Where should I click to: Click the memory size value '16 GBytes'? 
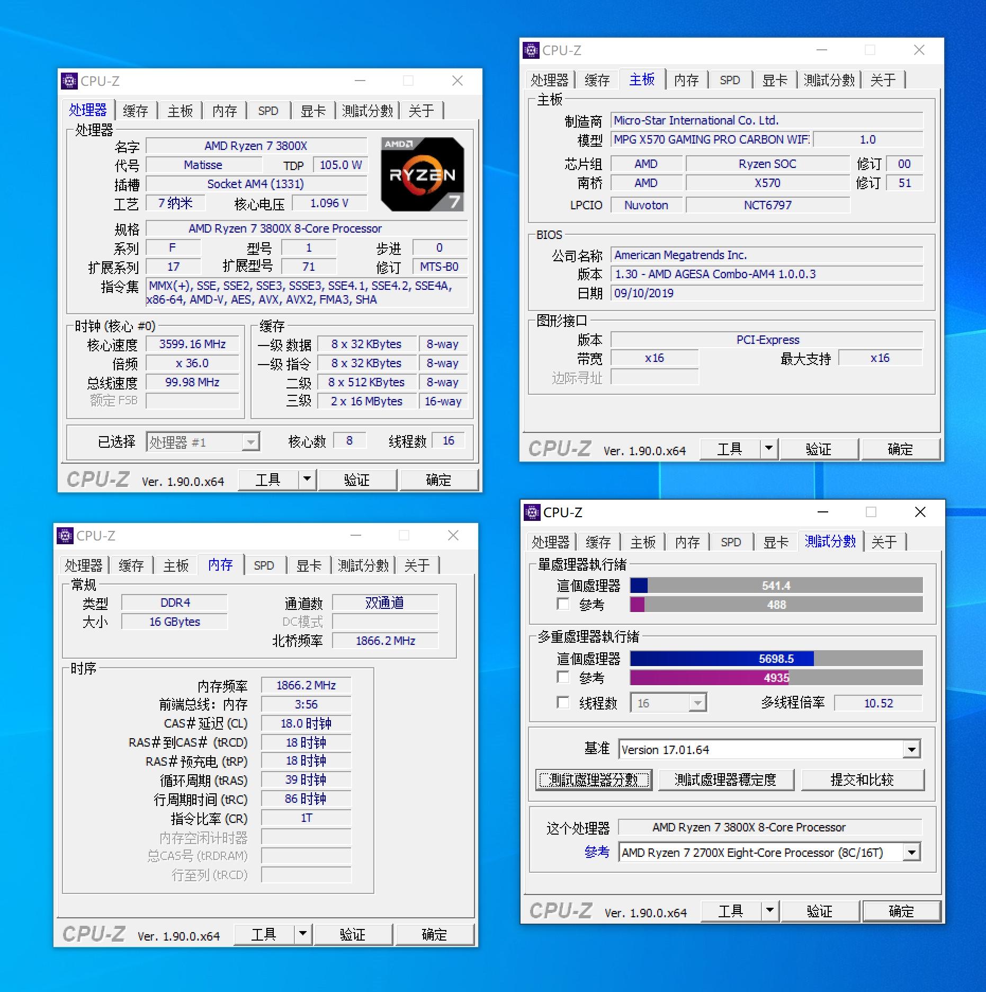pos(175,622)
